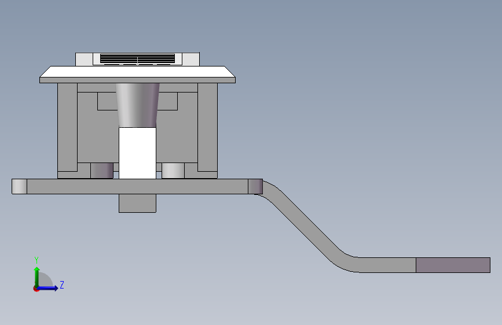Select the left cylindrical spacer above base plate

point(102,171)
